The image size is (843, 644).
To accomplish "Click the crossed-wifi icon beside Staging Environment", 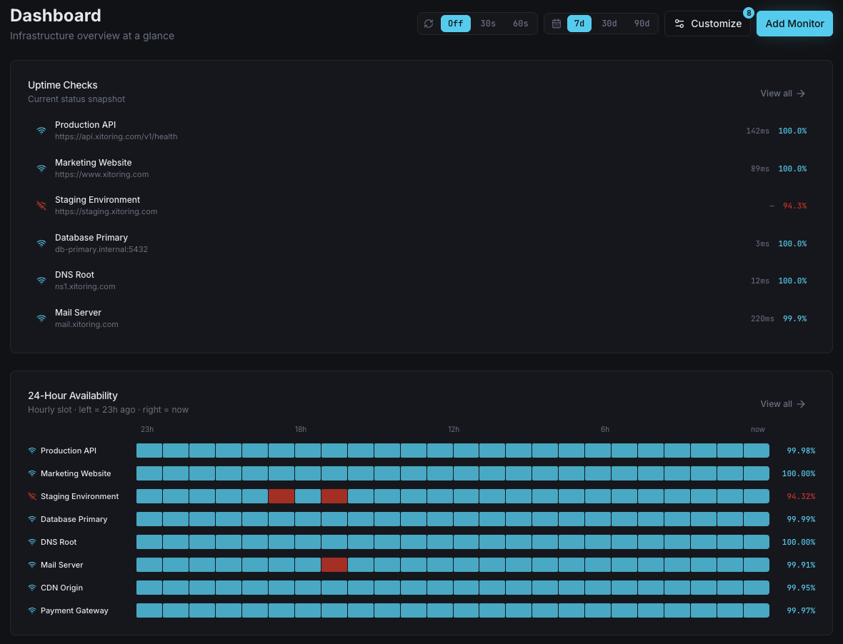I will click(41, 206).
